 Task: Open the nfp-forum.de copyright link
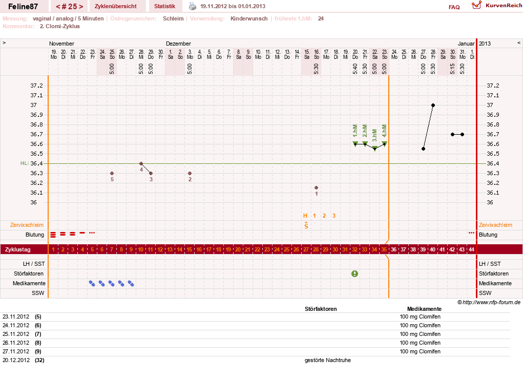click(489, 302)
